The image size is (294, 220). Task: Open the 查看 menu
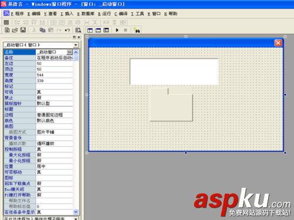click(x=51, y=13)
